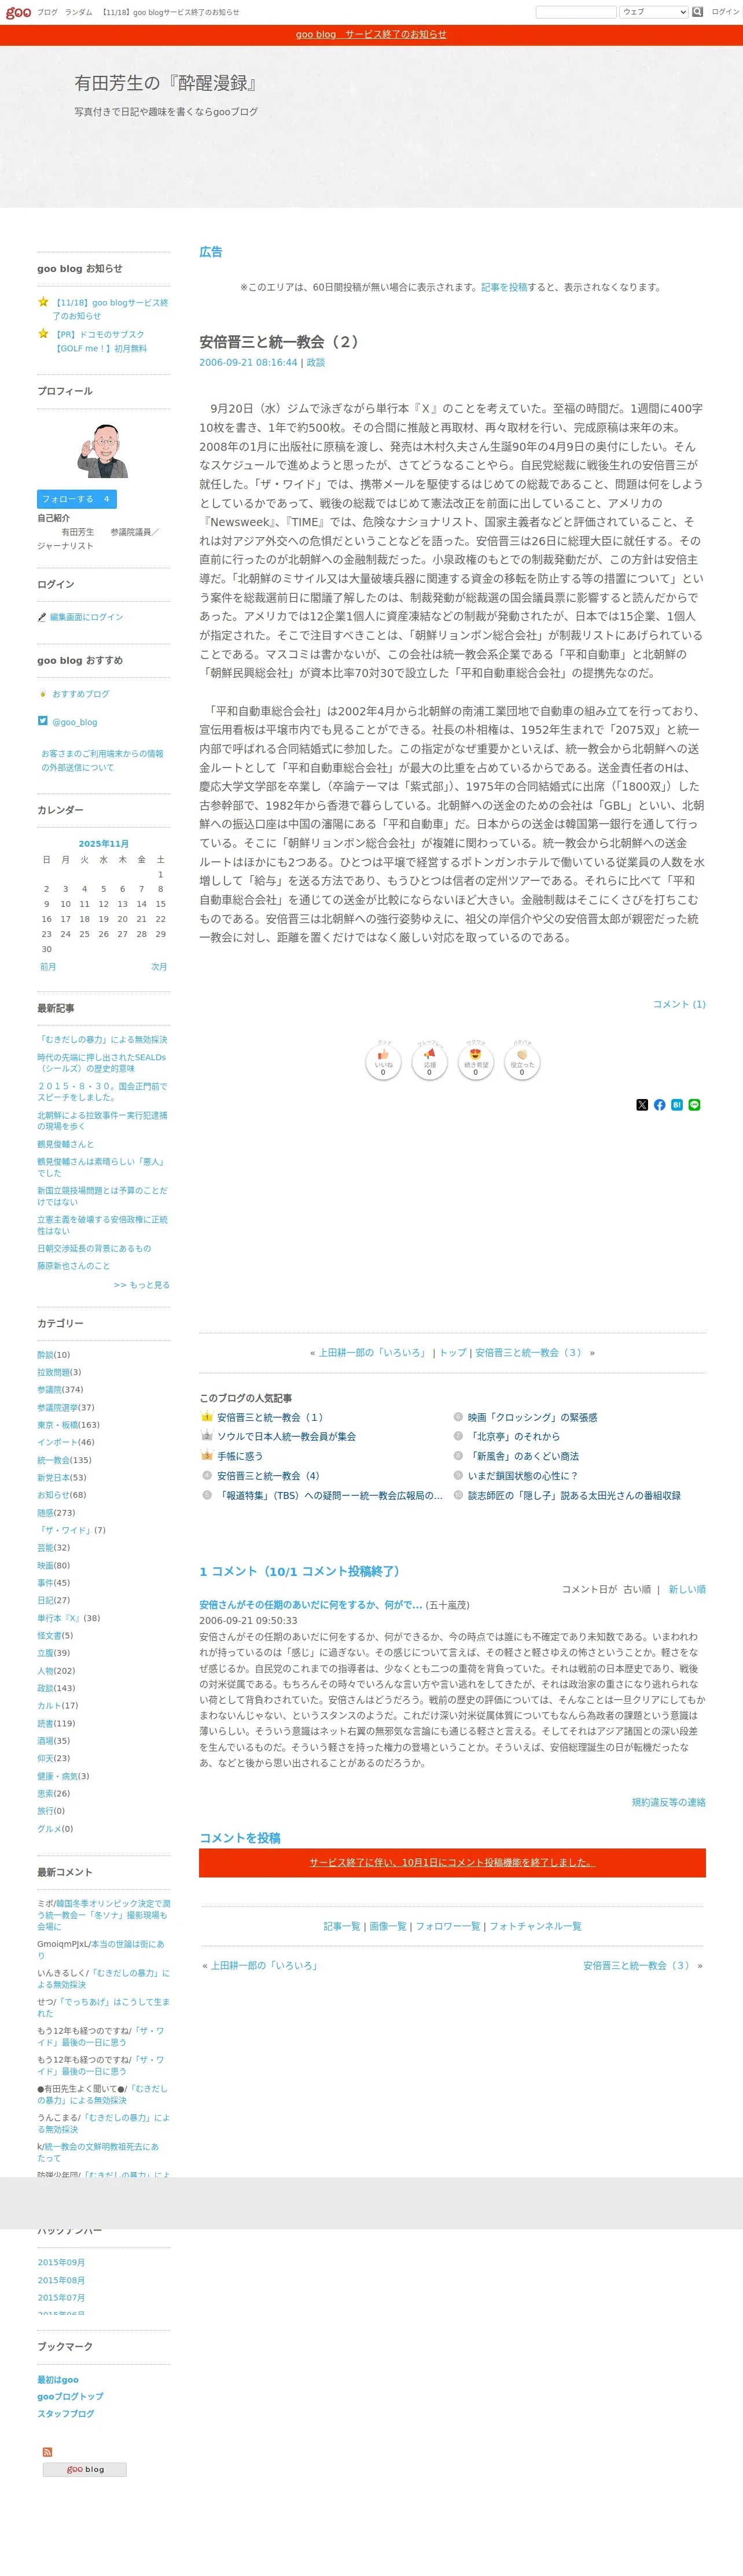The image size is (743, 2576).
Task: Sort comments by 新しい順
Action: pos(687,1589)
